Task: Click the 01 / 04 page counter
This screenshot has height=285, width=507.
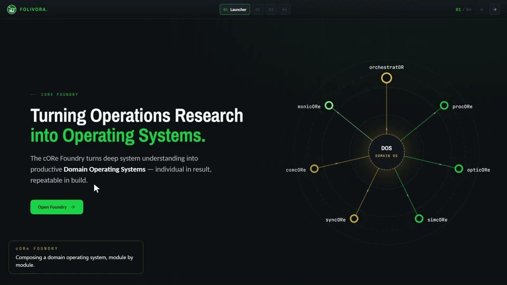Action: (x=463, y=9)
